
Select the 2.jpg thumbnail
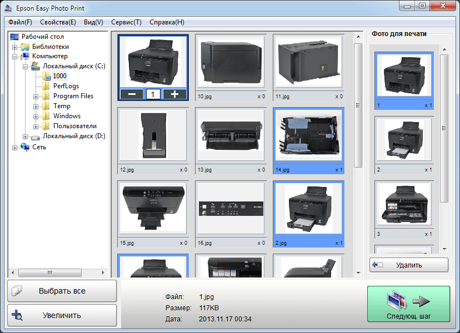pyautogui.click(x=309, y=214)
